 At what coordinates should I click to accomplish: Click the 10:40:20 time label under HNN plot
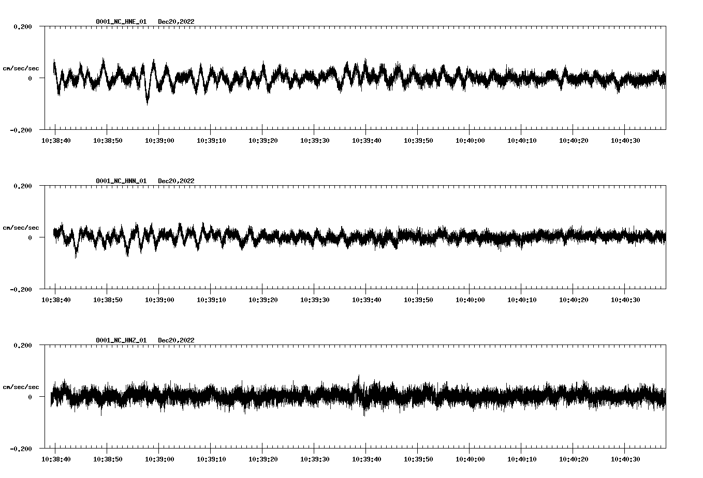pyautogui.click(x=573, y=300)
